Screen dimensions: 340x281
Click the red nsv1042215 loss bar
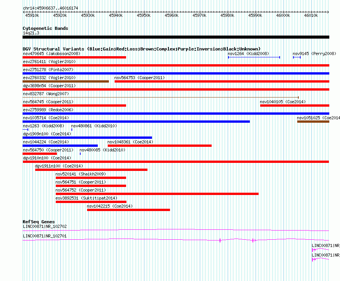(x=129, y=210)
